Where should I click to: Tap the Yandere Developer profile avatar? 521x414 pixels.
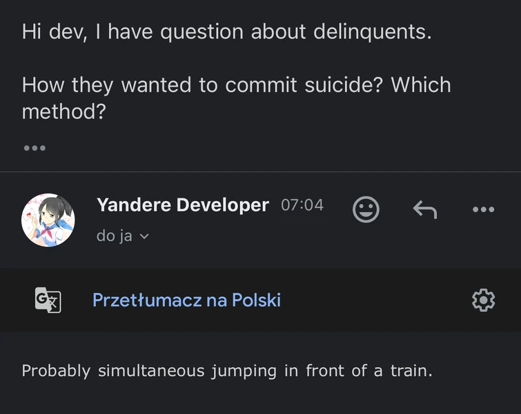pos(48,220)
